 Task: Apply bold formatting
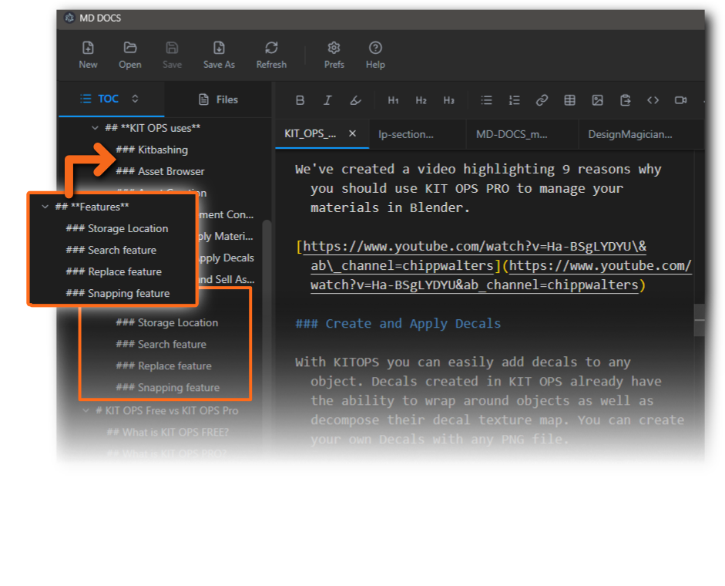tap(300, 100)
